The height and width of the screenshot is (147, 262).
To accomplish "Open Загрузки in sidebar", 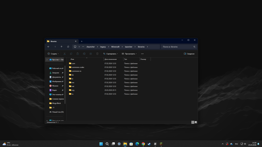I will (x=56, y=73).
